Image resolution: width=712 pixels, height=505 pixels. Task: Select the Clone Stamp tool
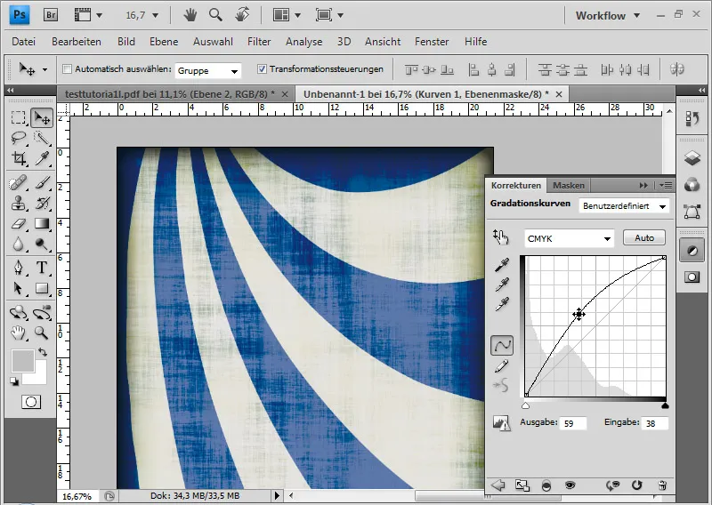click(18, 204)
